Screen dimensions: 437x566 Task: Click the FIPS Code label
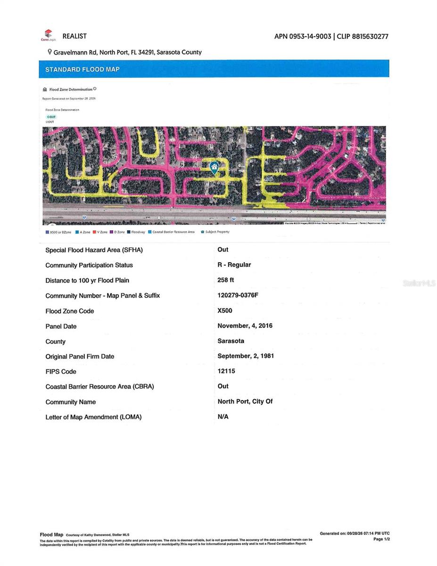[x=61, y=372]
